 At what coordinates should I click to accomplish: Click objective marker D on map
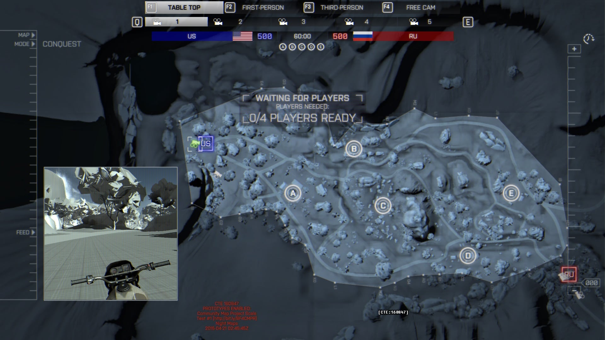coord(468,256)
